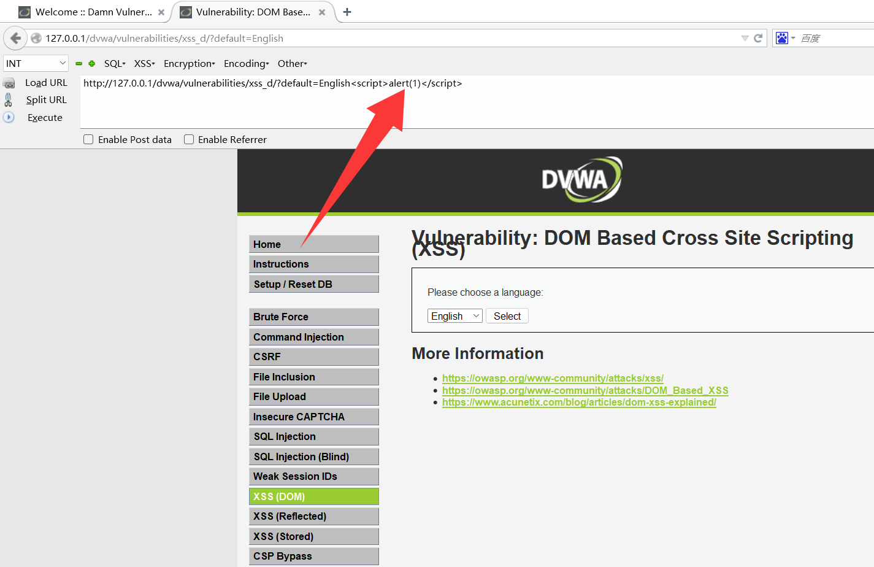
Task: Open owasp DOM_Based_XSS link
Action: [585, 390]
